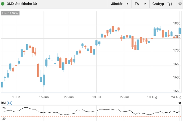183x124 pixels.
Task: Close the RSI indicator panel
Action: pyautogui.click(x=180, y=103)
